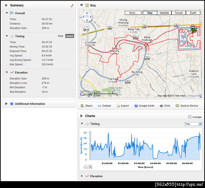Viewport: 205px width, 188px height.
Task: Enable the Average checkbox
Action: click(x=190, y=117)
